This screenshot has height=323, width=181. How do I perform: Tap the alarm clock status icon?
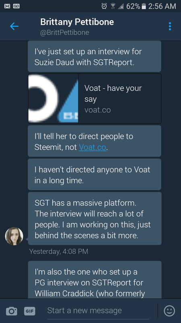click(104, 6)
